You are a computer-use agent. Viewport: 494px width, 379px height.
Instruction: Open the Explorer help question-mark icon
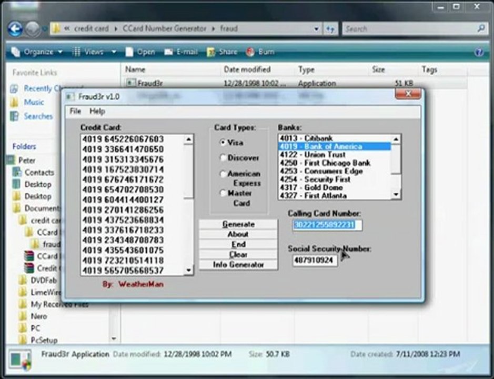coord(479,52)
